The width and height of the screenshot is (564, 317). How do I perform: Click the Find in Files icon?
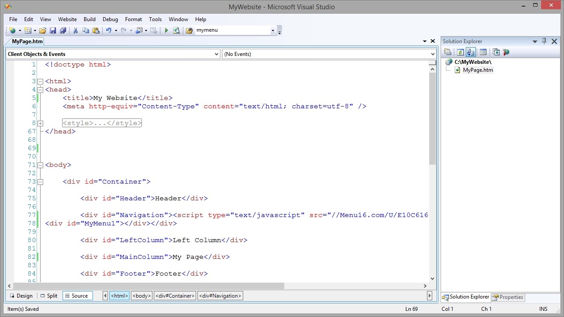tap(189, 30)
